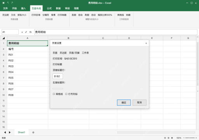Close the 页面设置 dialog with X

tap(146, 43)
